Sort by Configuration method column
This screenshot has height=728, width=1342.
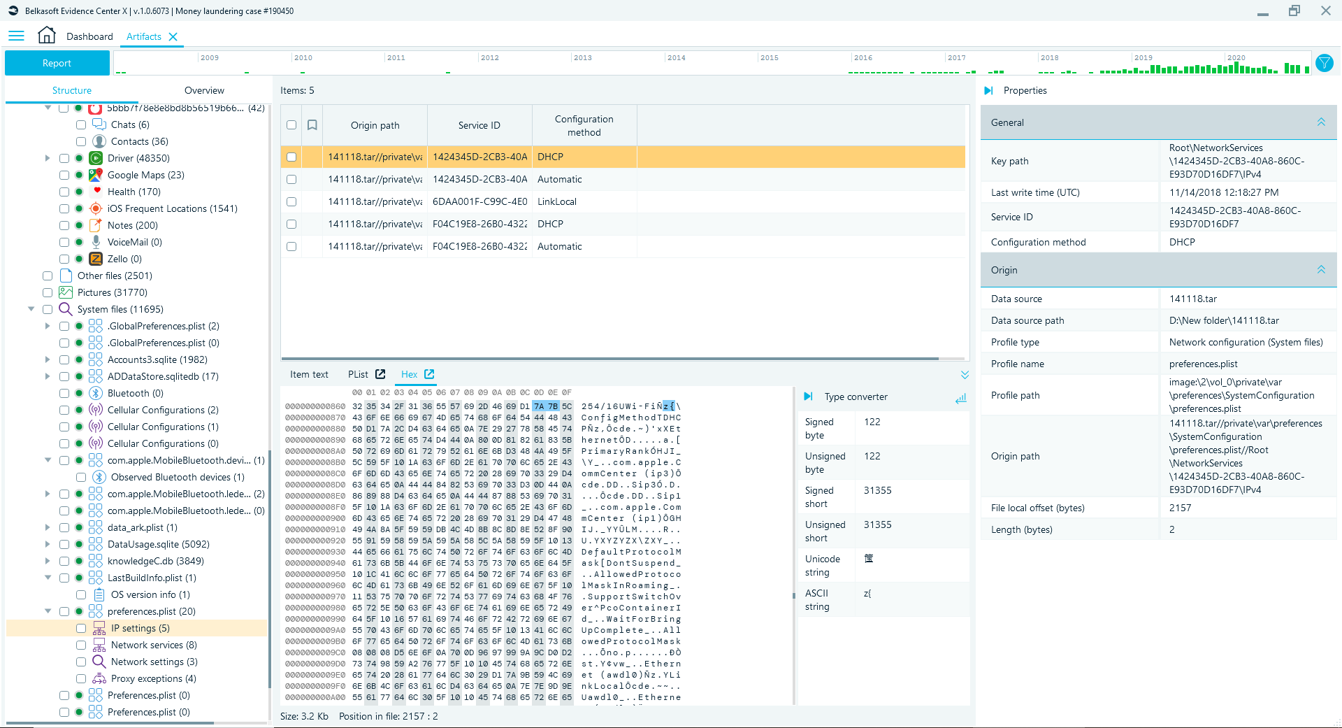point(584,125)
